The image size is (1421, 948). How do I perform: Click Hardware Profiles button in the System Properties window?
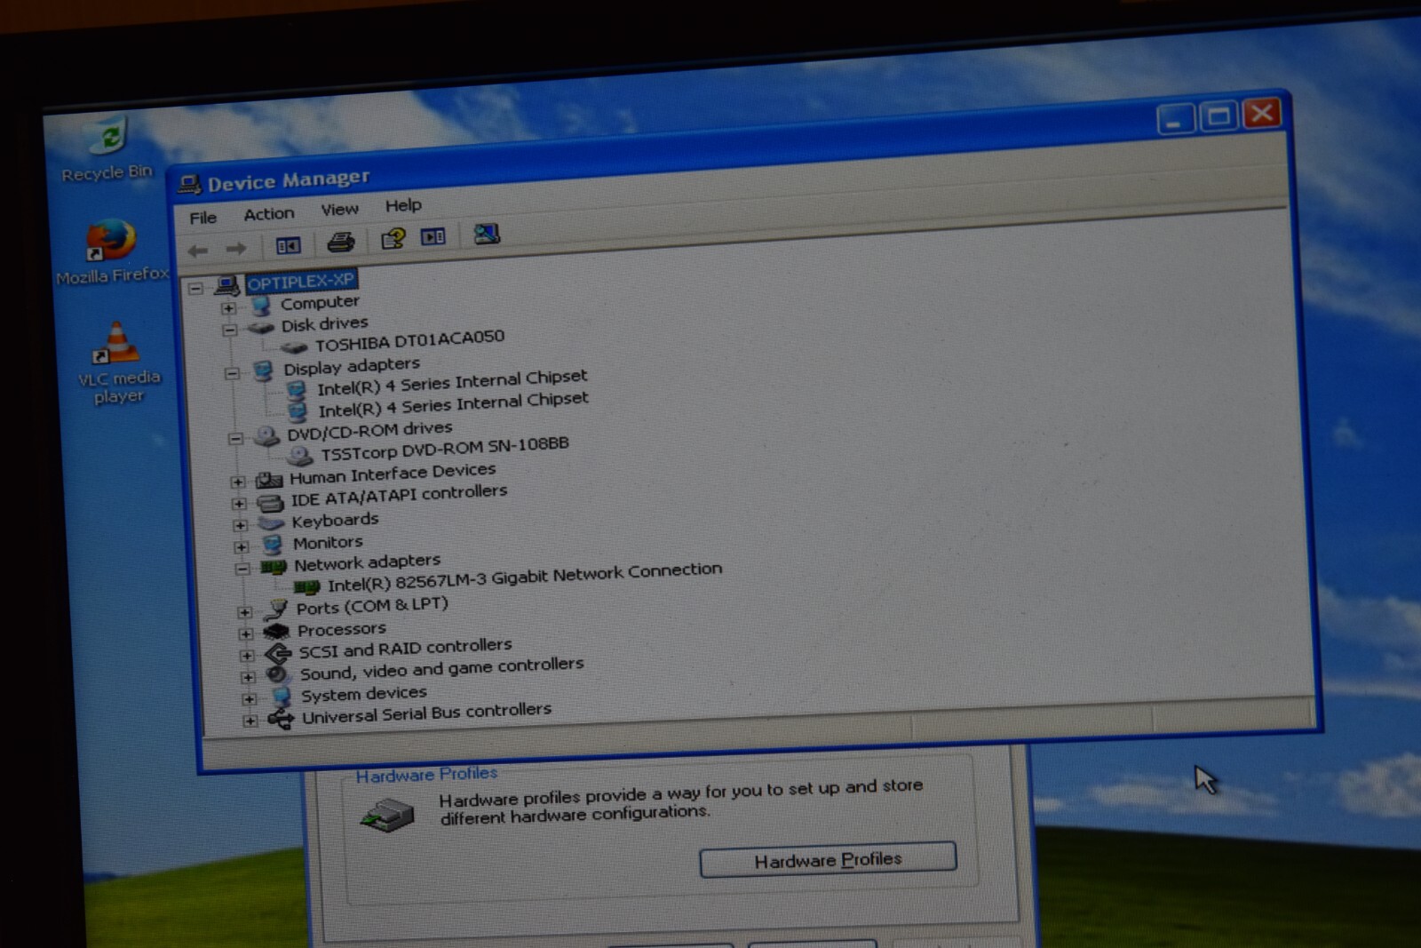pyautogui.click(x=828, y=859)
